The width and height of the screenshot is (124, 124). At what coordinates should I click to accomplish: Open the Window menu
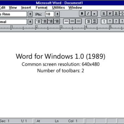[75, 7]
